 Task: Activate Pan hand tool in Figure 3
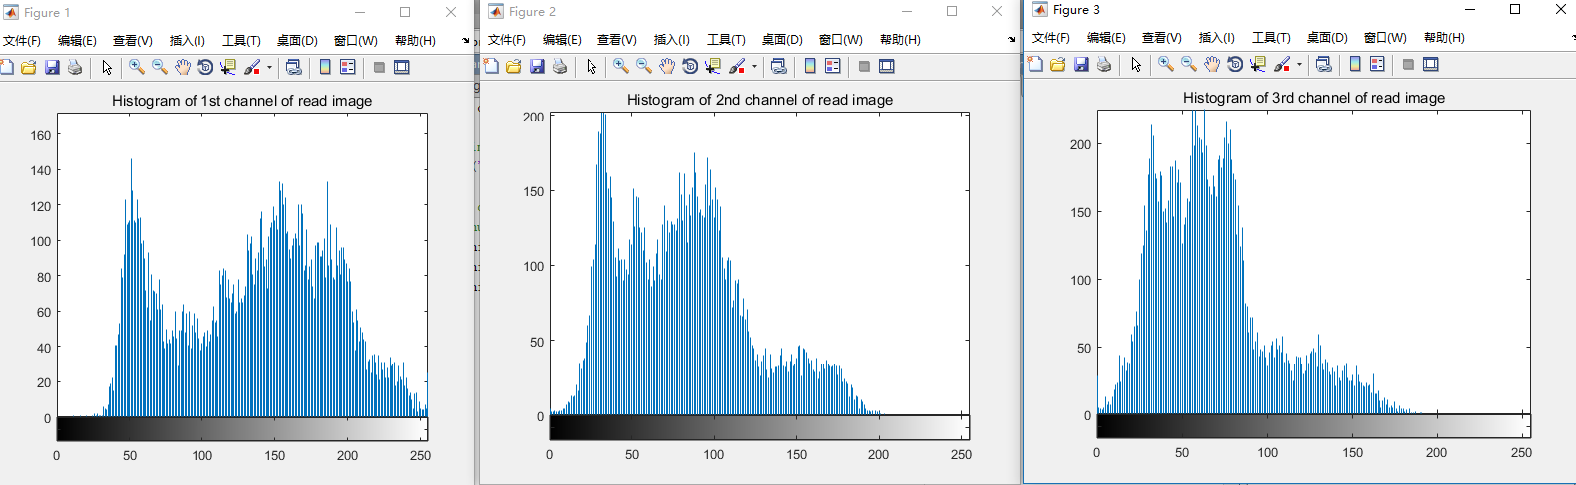pyautogui.click(x=1211, y=64)
